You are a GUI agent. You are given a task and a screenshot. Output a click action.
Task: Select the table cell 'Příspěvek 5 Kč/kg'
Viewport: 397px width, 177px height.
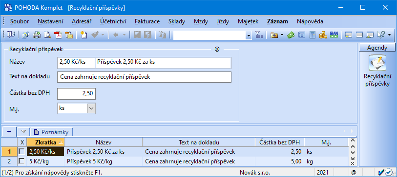(104, 161)
